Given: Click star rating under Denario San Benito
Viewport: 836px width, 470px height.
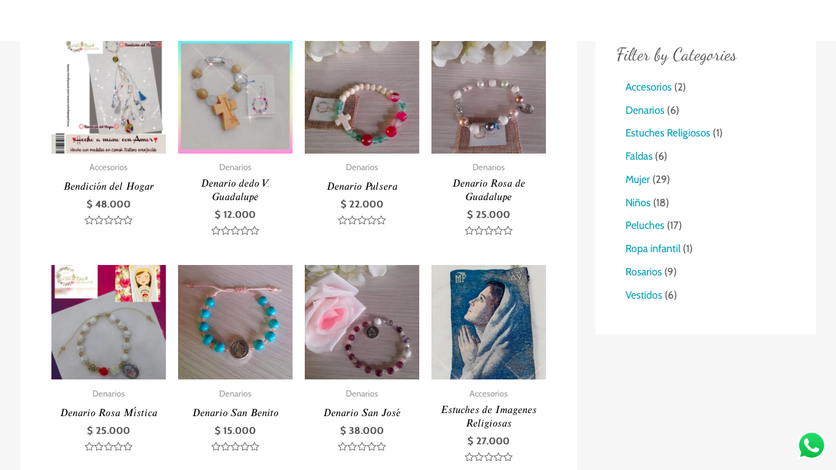Looking at the screenshot, I should 235,447.
